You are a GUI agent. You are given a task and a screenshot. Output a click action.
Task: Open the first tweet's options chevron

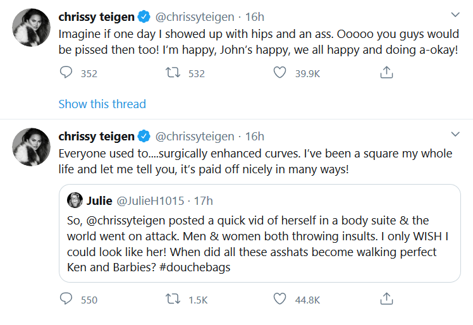coord(455,15)
